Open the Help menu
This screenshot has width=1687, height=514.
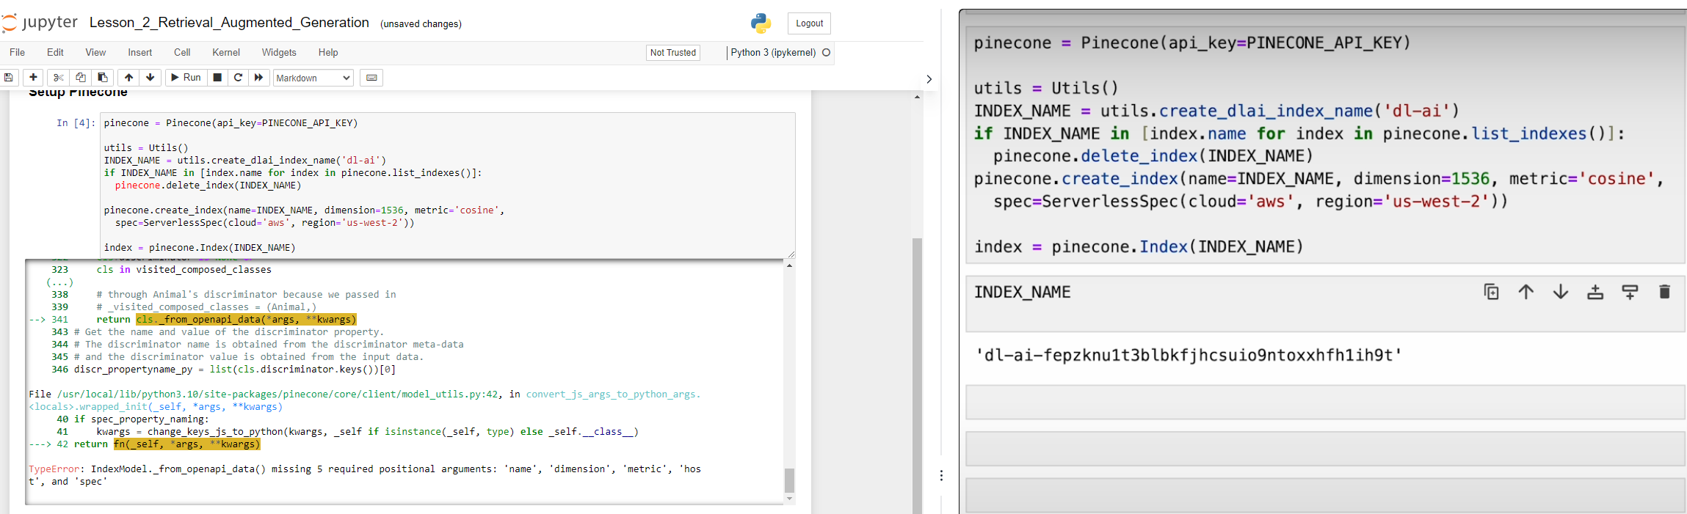point(328,53)
